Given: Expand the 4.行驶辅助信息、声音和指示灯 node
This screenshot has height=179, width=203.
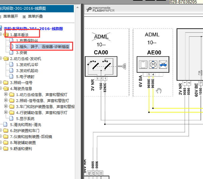Looking at the screenshot, I should [6, 112].
